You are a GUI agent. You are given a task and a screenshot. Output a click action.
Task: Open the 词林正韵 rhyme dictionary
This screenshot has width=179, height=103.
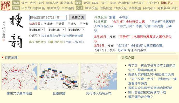(x=39, y=8)
